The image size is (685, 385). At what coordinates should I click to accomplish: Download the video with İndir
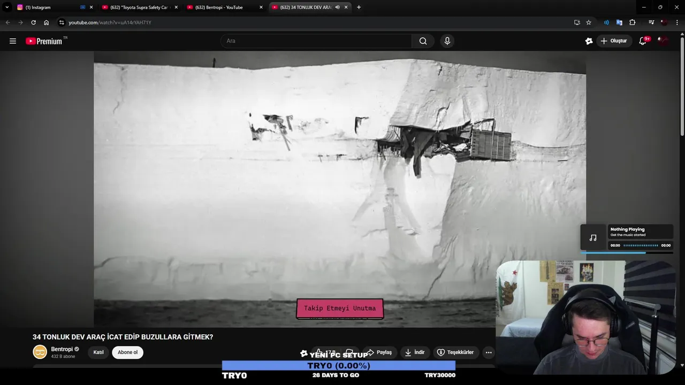[415, 352]
